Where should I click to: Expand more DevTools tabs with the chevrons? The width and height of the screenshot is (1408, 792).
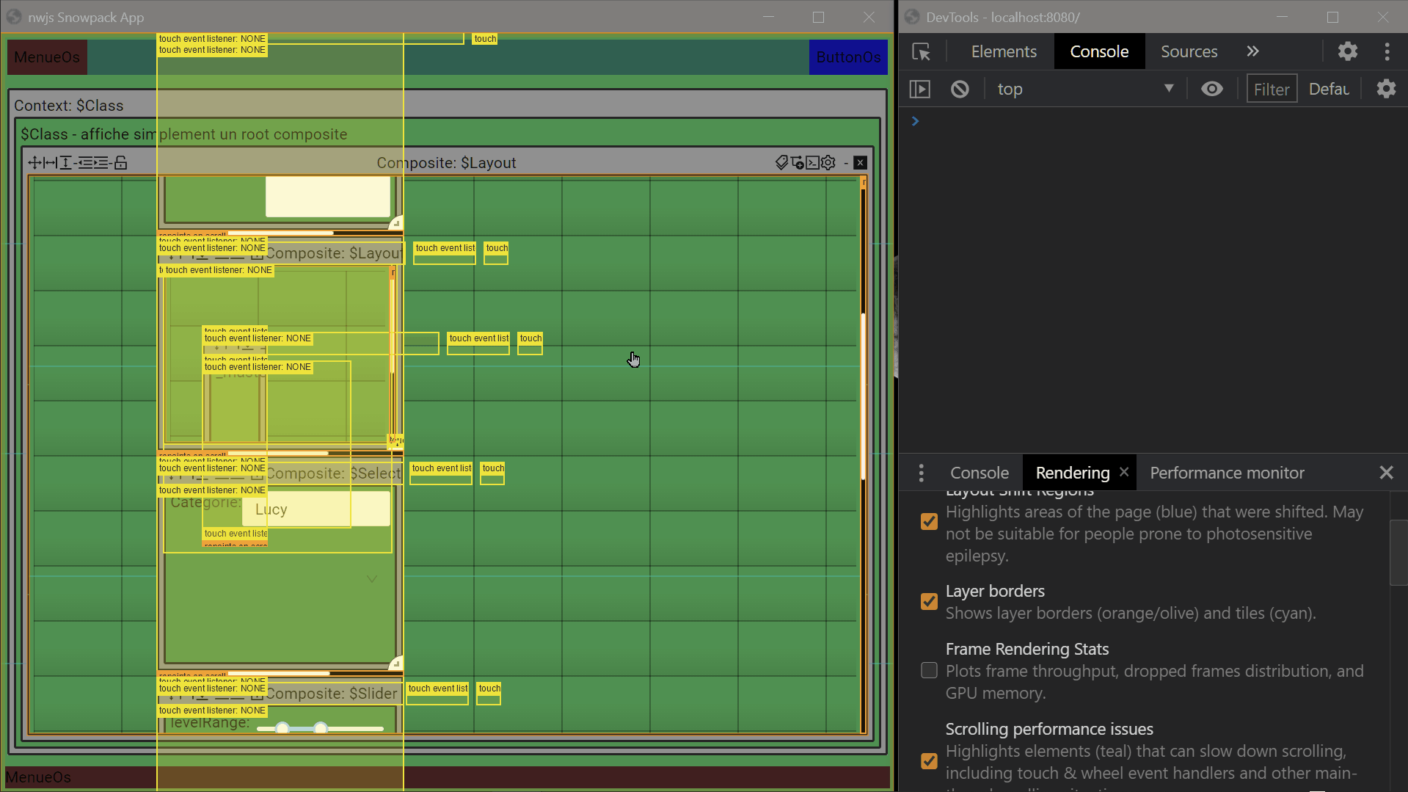coord(1252,51)
